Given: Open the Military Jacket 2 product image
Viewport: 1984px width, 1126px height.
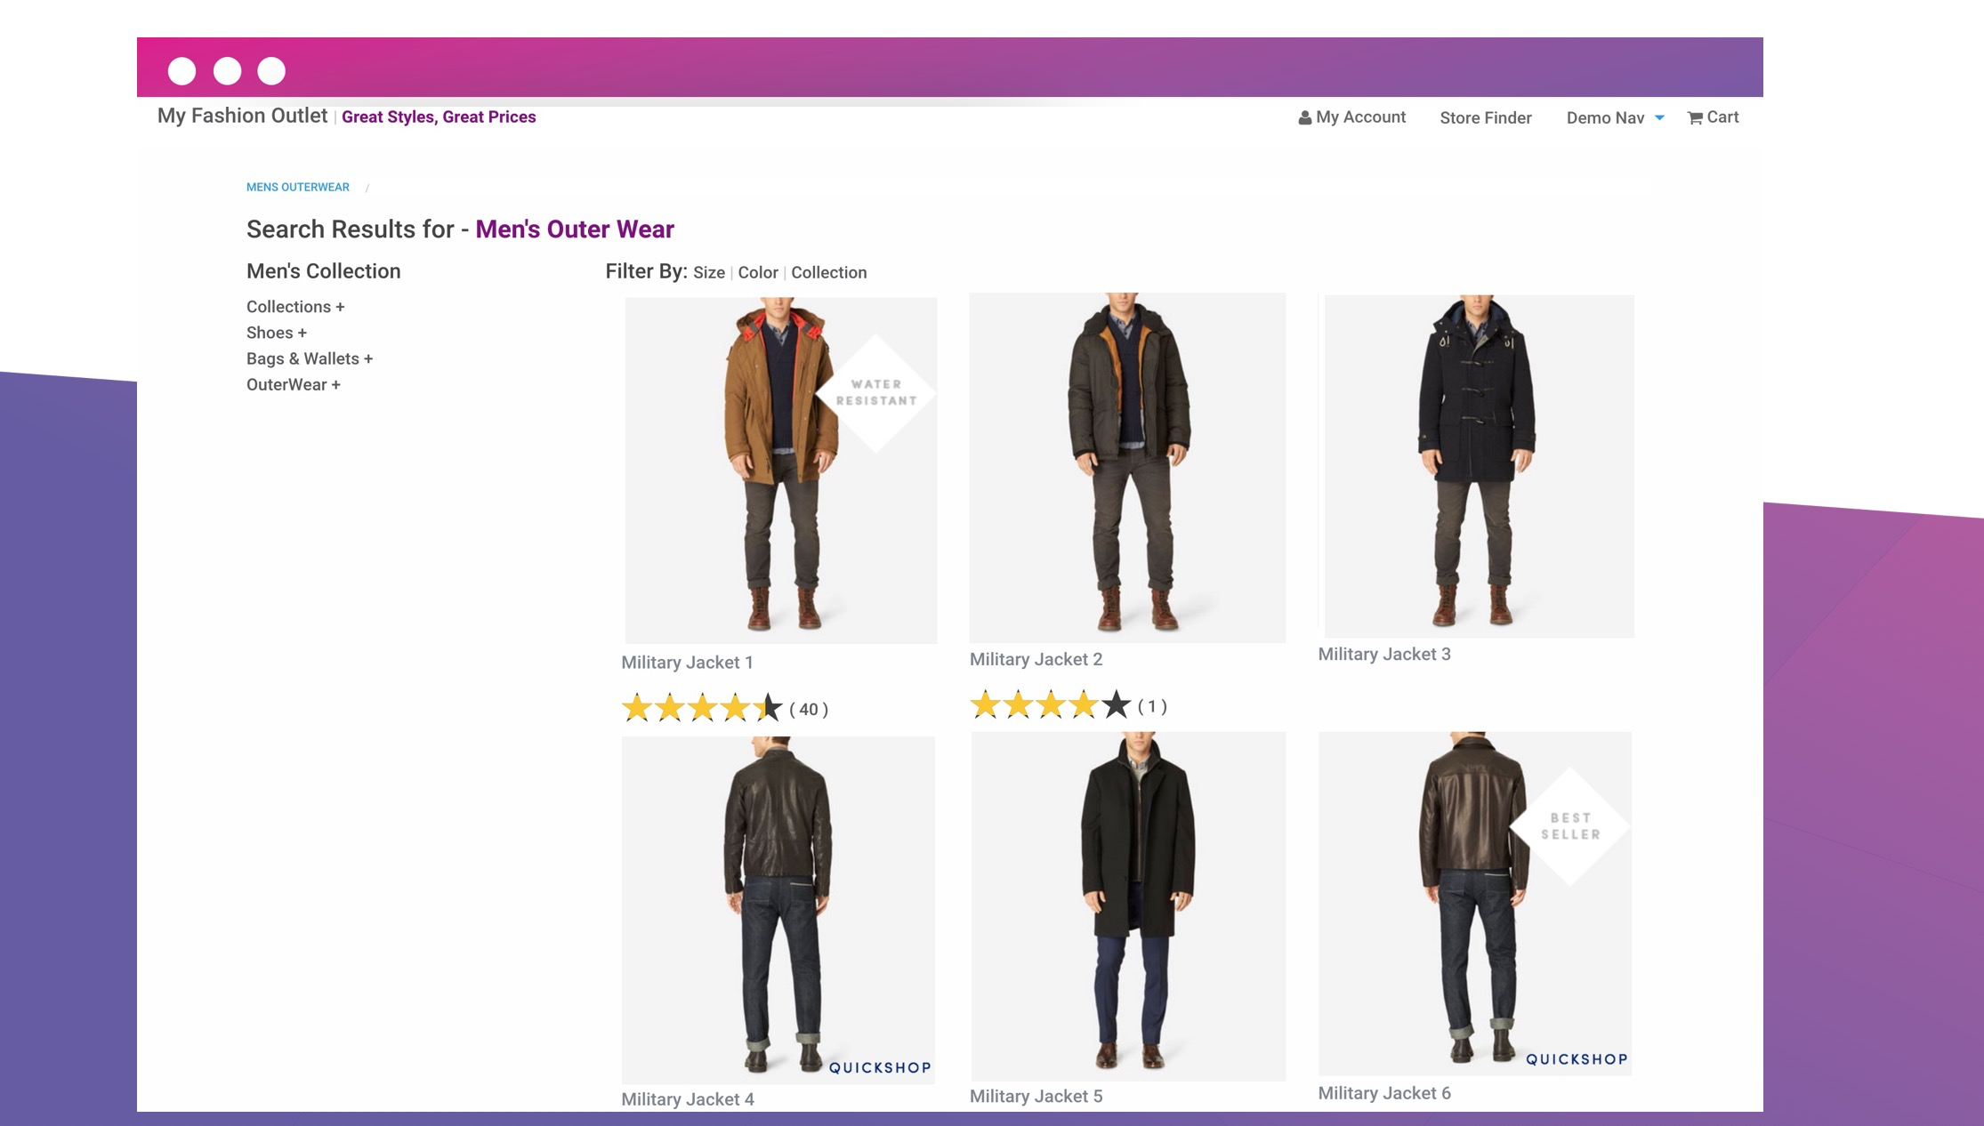Looking at the screenshot, I should click(x=1127, y=468).
